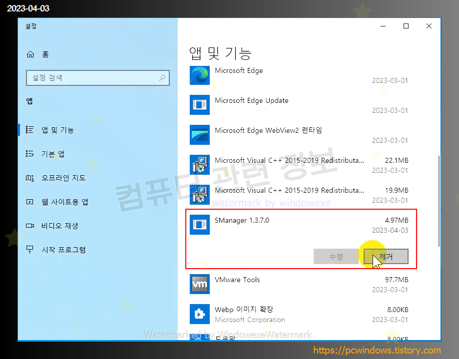Click the 4.97MB size of SManager

397,220
